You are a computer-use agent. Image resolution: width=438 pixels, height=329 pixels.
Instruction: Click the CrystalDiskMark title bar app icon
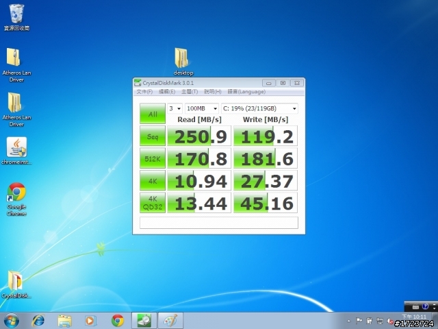coord(138,83)
